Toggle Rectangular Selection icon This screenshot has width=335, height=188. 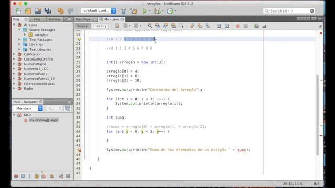tap(182, 26)
